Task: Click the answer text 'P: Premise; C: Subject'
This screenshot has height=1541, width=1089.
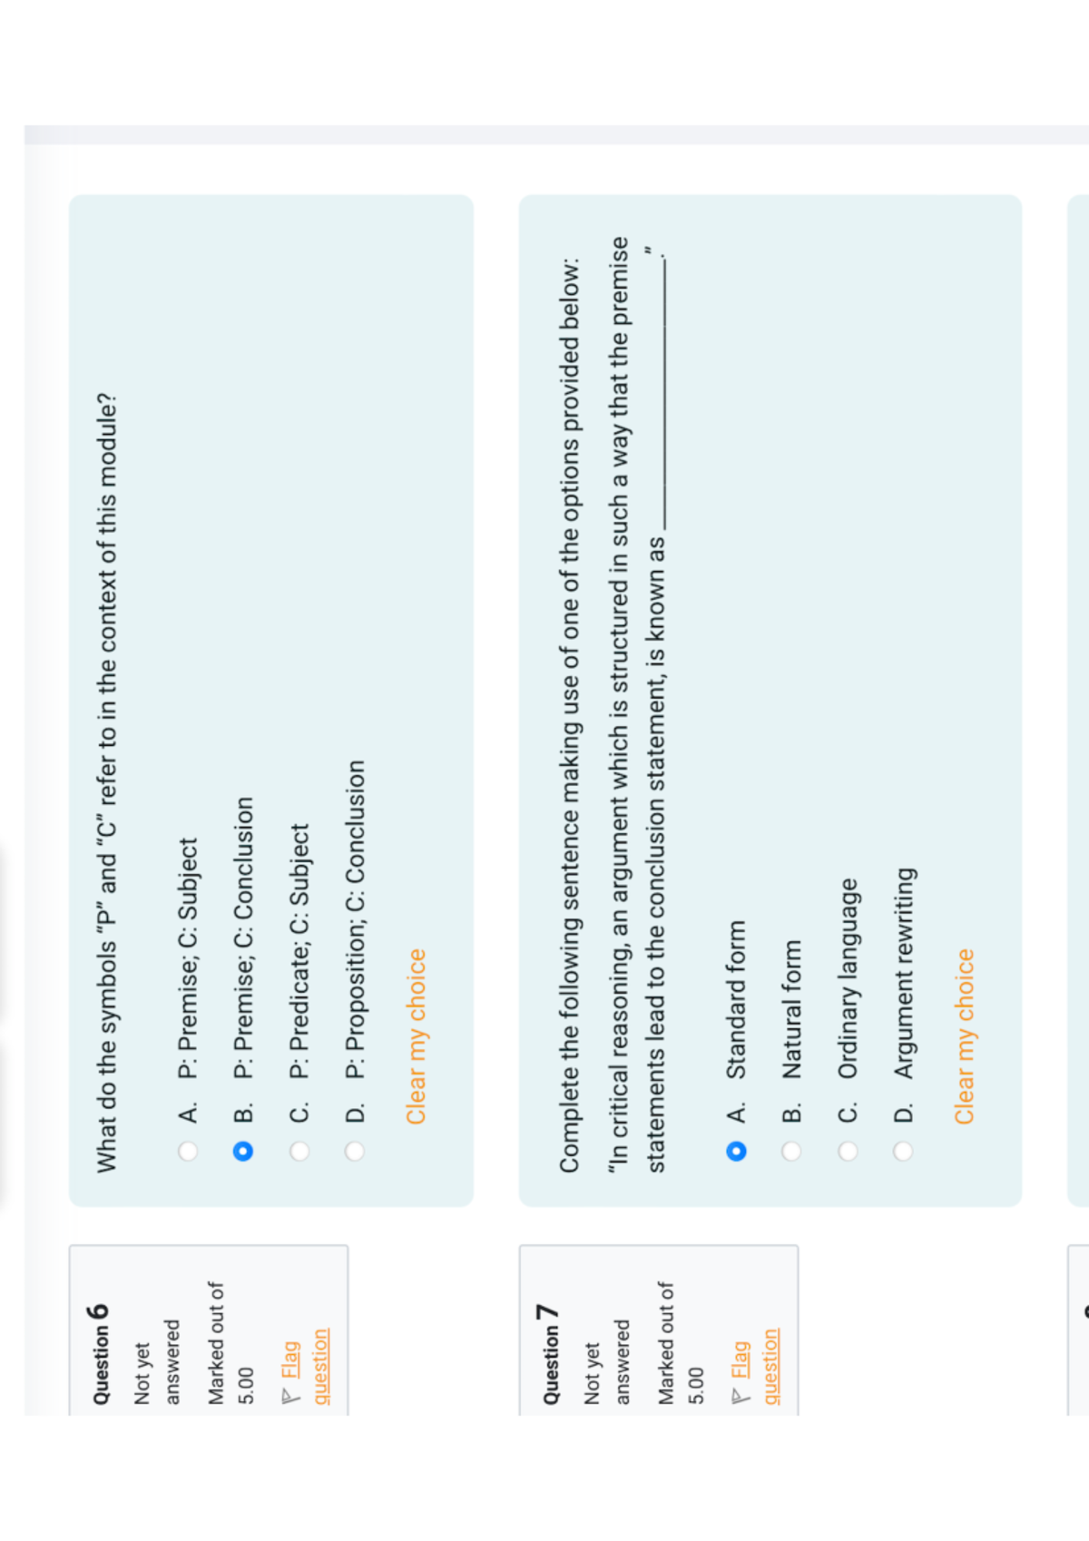Action: [188, 957]
